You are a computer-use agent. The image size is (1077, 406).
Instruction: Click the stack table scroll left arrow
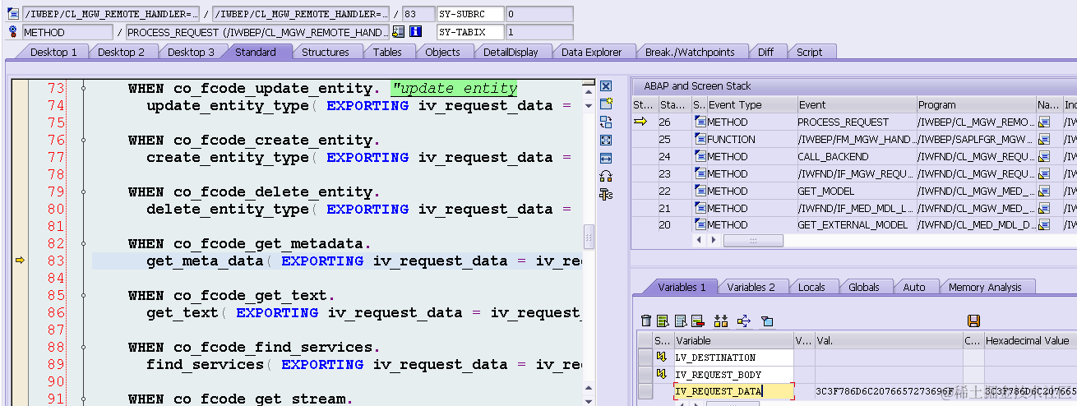pyautogui.click(x=700, y=240)
